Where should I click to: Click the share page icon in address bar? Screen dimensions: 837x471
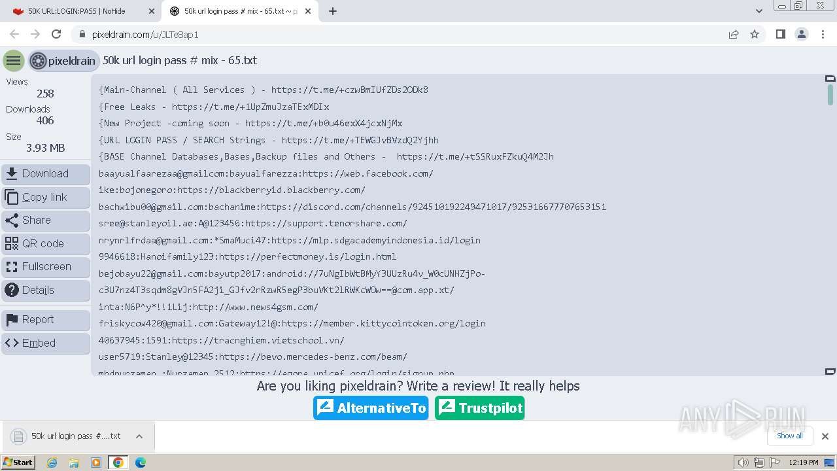734,35
